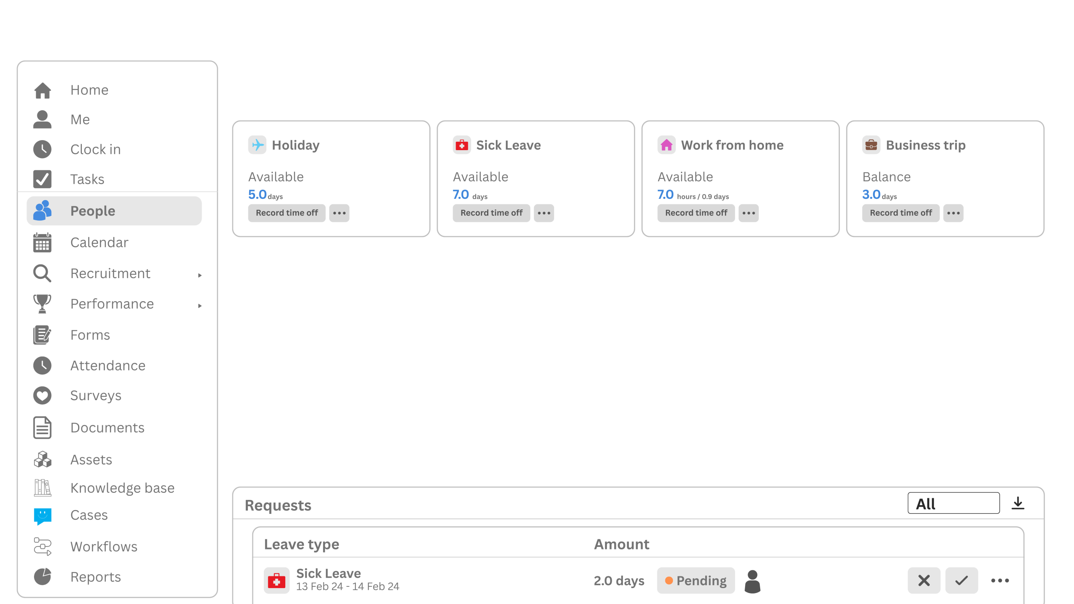1074x604 pixels.
Task: Click the Performance trophy icon
Action: click(42, 304)
